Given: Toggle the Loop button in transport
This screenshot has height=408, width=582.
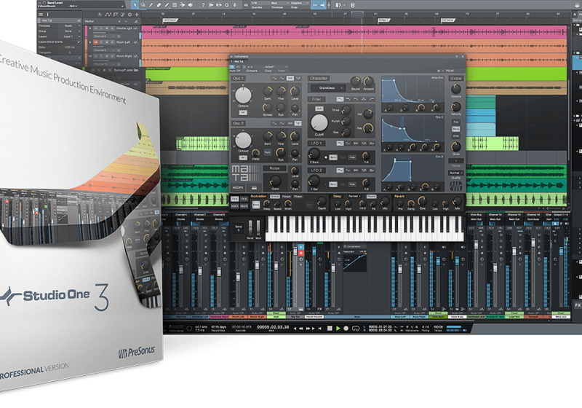Looking at the screenshot, I should [x=356, y=329].
